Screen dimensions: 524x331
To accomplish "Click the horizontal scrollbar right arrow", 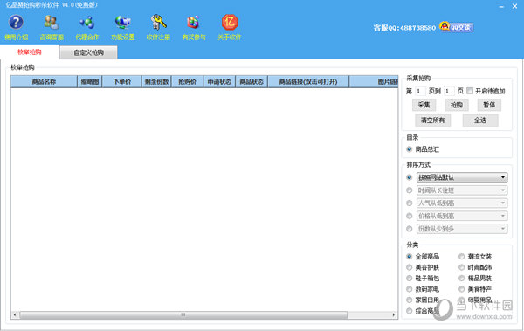I will pyautogui.click(x=394, y=314).
